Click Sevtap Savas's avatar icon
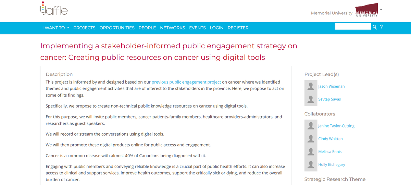Viewport: 411px width, 185px height. tap(311, 99)
